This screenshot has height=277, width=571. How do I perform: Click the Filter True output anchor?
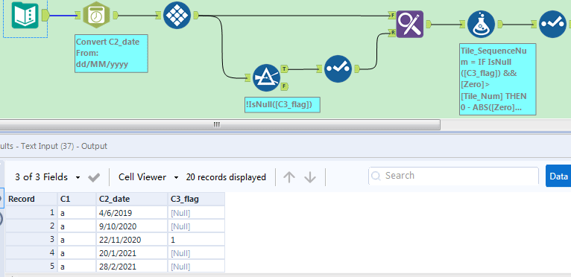[x=285, y=69]
